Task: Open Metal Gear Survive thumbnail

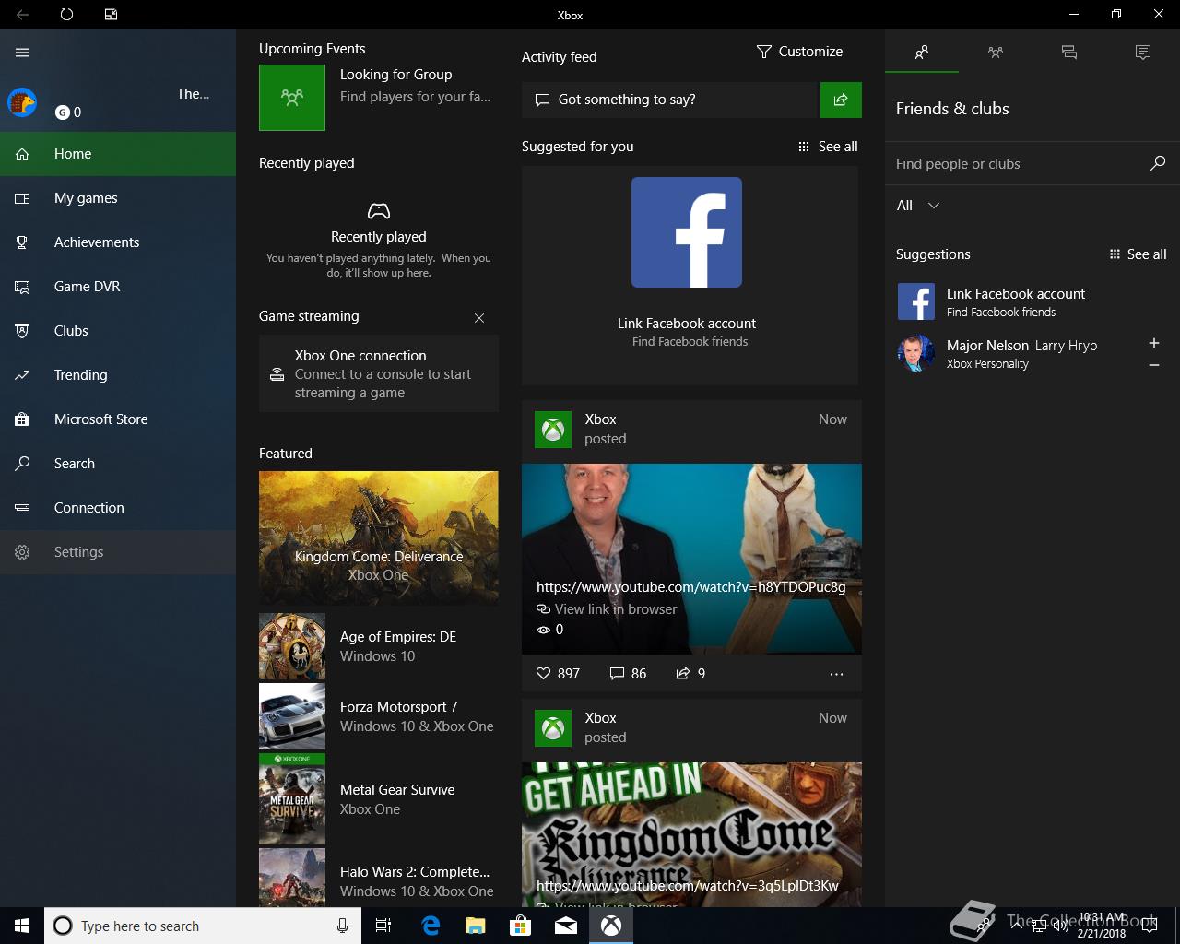Action: pos(292,799)
